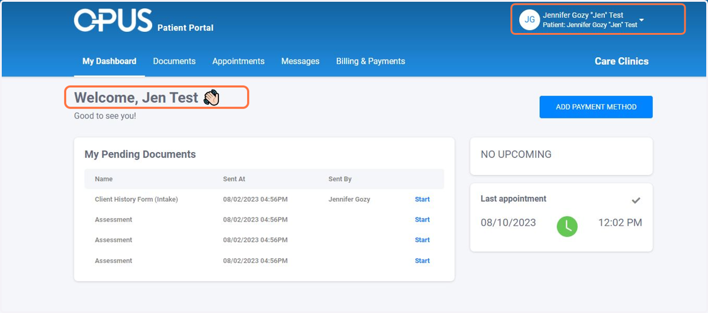The height and width of the screenshot is (313, 708).
Task: Click the Welcome, Jen Test heading
Action: [136, 98]
